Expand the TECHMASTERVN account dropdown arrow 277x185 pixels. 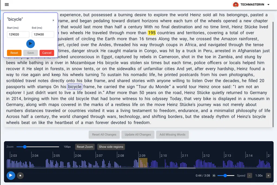[268, 5]
